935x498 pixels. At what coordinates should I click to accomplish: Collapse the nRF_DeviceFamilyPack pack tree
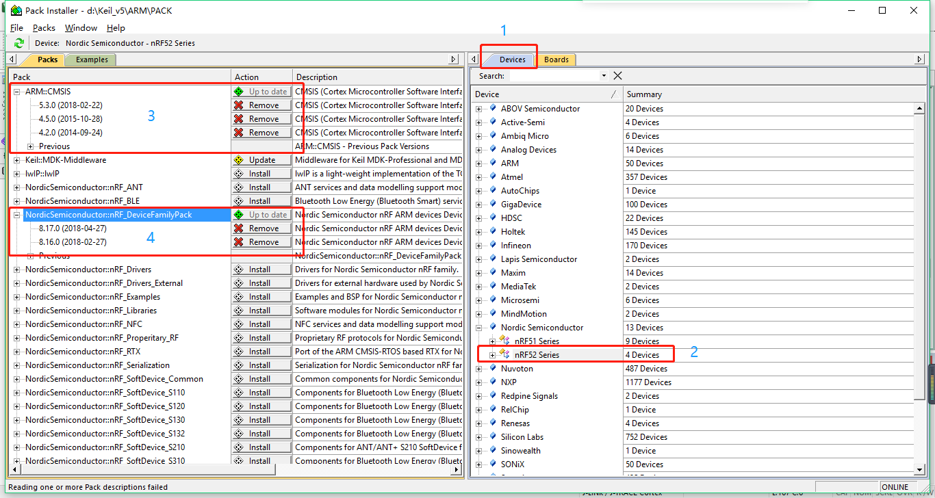pyautogui.click(x=17, y=215)
